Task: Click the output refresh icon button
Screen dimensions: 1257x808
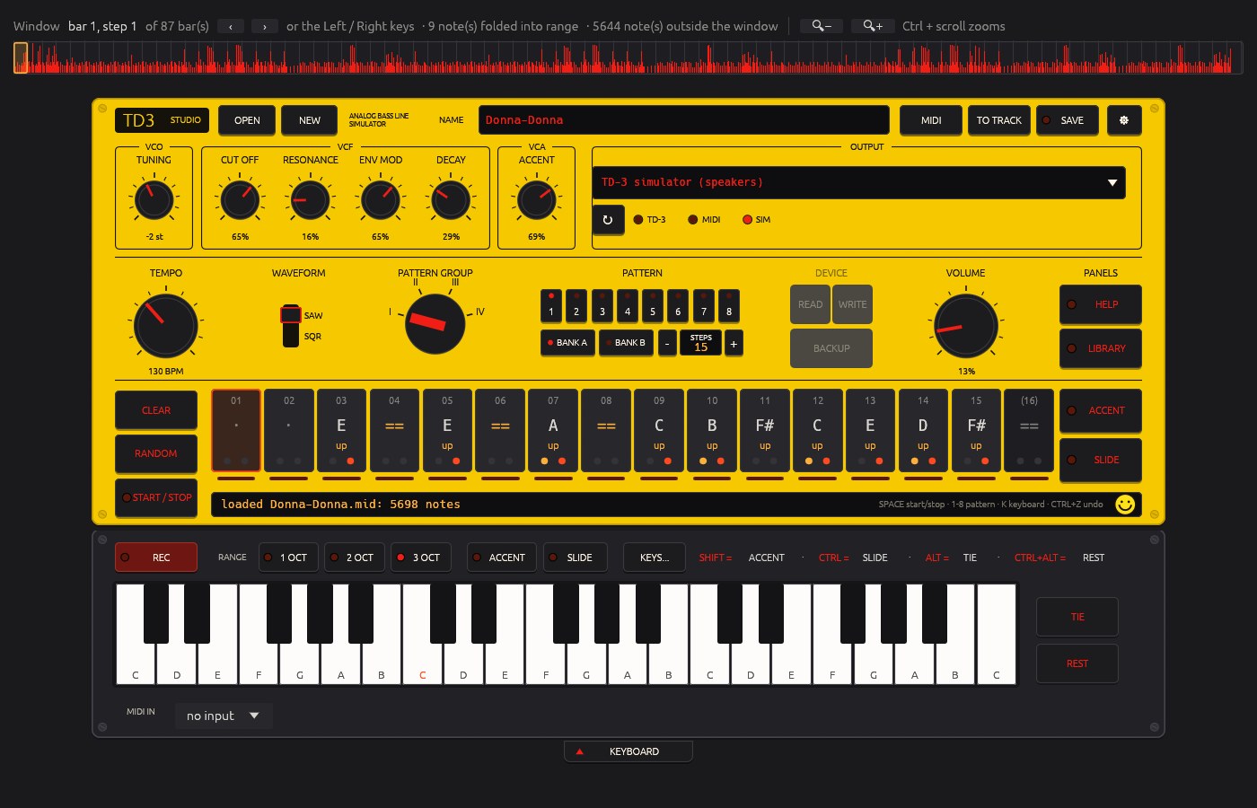Action: pyautogui.click(x=608, y=219)
